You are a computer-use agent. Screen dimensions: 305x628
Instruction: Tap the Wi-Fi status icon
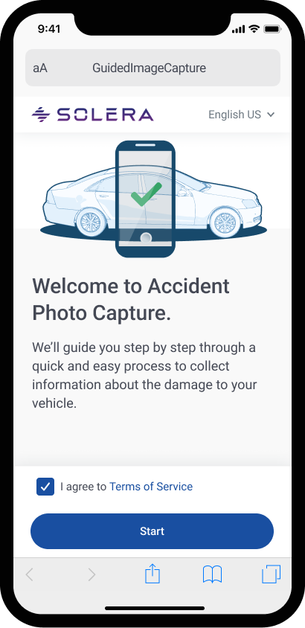254,29
